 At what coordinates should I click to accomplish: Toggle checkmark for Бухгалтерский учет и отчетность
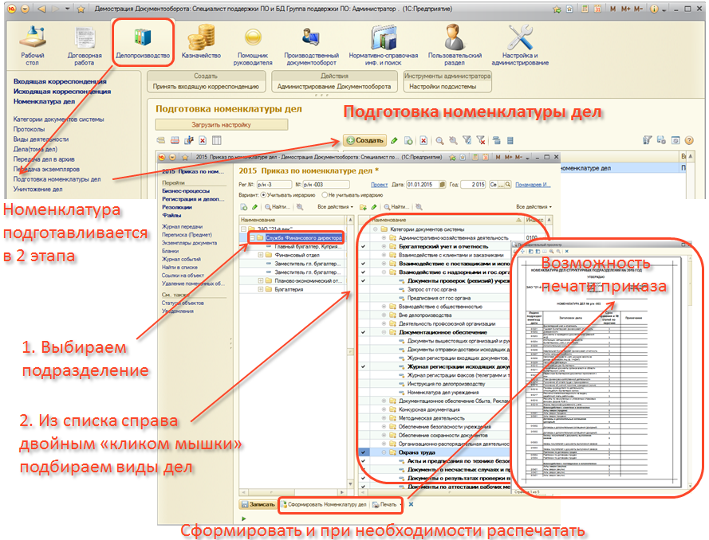(x=364, y=247)
